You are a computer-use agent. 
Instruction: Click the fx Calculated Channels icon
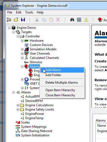26,58
